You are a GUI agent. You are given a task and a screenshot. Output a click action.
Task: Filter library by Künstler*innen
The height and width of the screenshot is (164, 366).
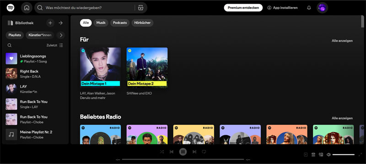point(40,36)
